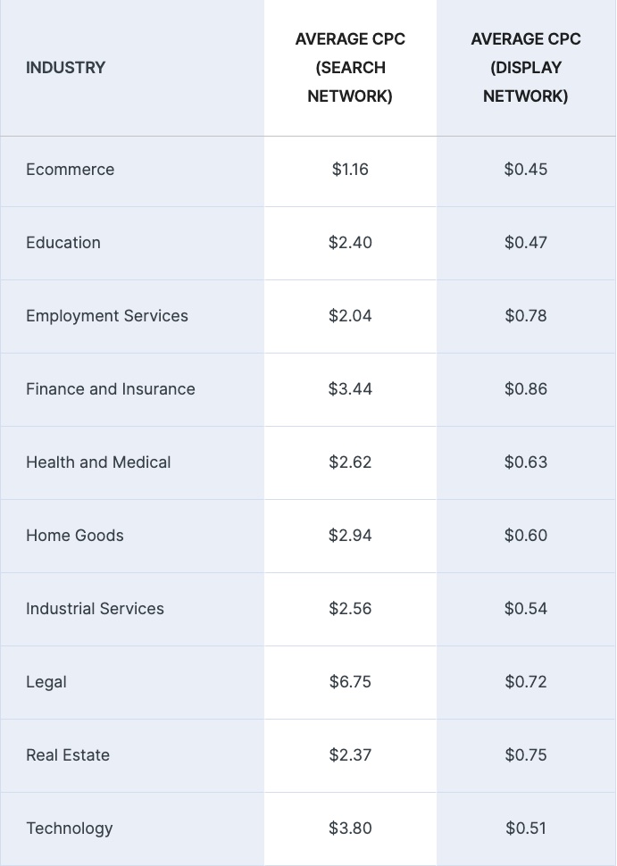
Task: Select the Real Estate row label
Action: pyautogui.click(x=68, y=755)
